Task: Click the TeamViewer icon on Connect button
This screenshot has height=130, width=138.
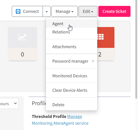Action: (x=18, y=12)
